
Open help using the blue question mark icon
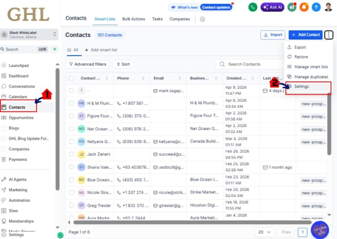point(316,7)
